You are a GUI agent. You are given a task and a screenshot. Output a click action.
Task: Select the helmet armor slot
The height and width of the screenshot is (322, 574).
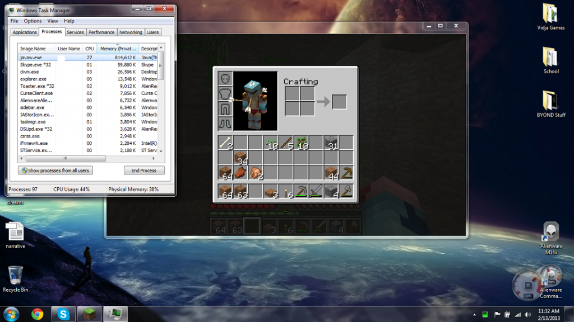(x=225, y=78)
